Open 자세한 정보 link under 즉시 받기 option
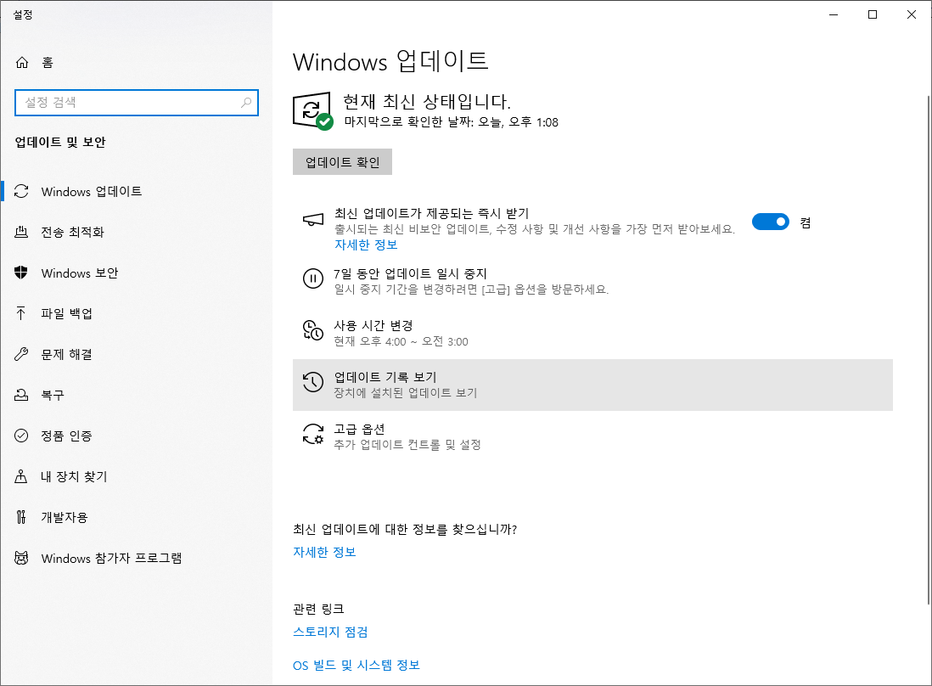Image resolution: width=932 pixels, height=686 pixels. (366, 245)
